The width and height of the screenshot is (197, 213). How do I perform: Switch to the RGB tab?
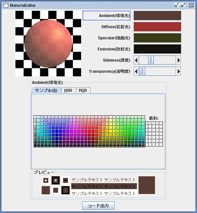pos(83,91)
